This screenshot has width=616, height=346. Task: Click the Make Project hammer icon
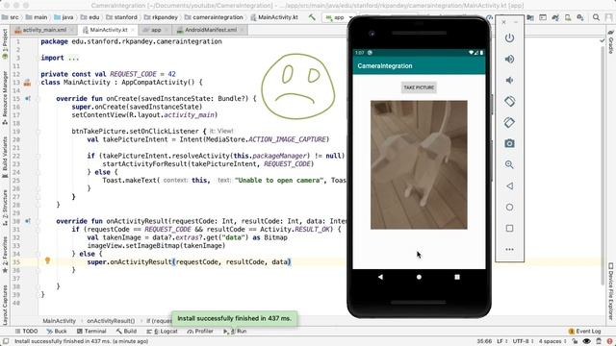click(312, 17)
